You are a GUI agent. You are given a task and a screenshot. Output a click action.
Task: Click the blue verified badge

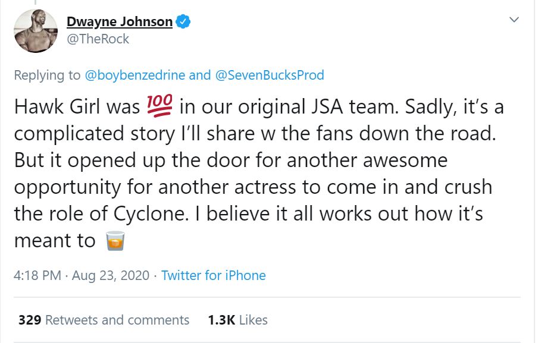[x=183, y=22]
